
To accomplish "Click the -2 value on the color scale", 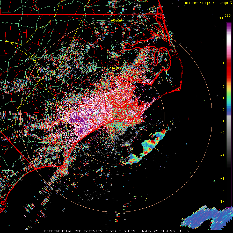I will (222, 133).
